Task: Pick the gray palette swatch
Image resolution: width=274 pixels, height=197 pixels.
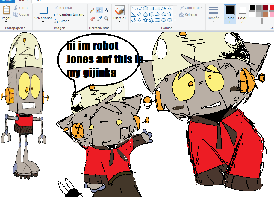Action: tap(259, 8)
